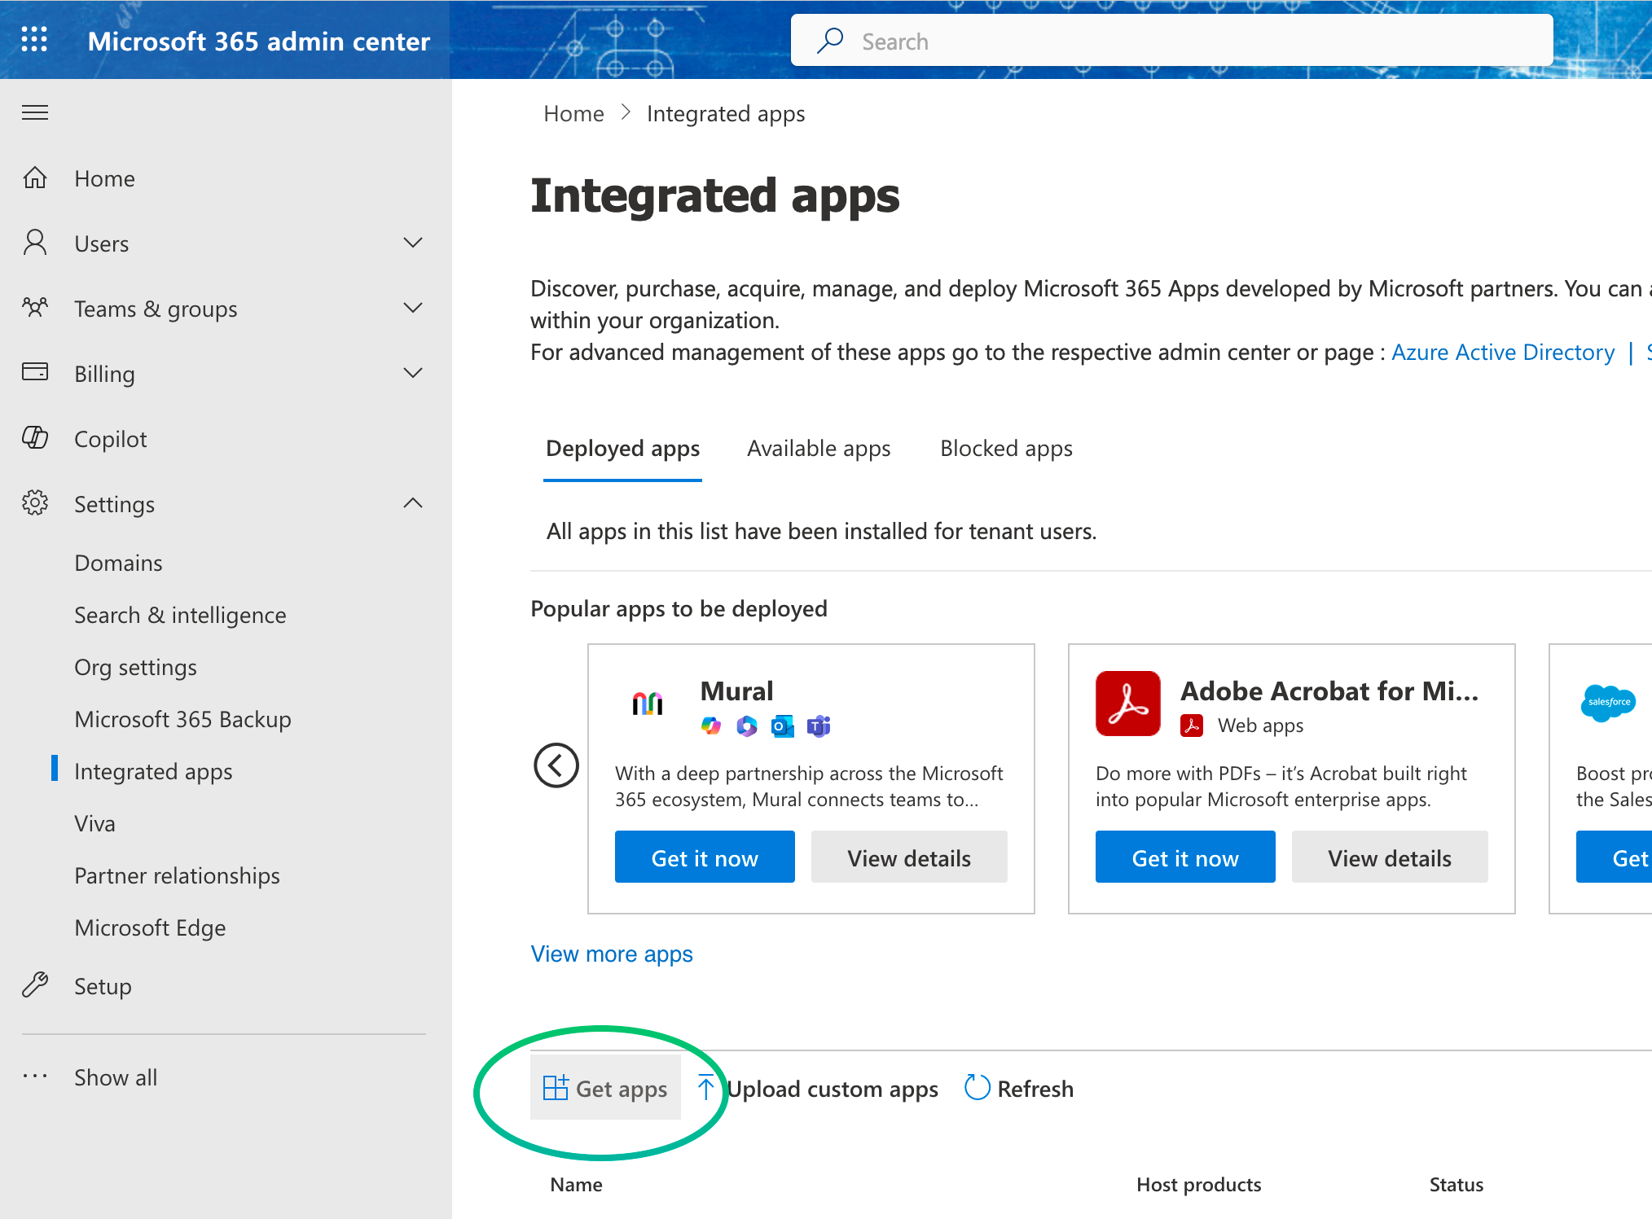The width and height of the screenshot is (1652, 1219).
Task: Open the app launcher waffle icon
Action: point(34,39)
